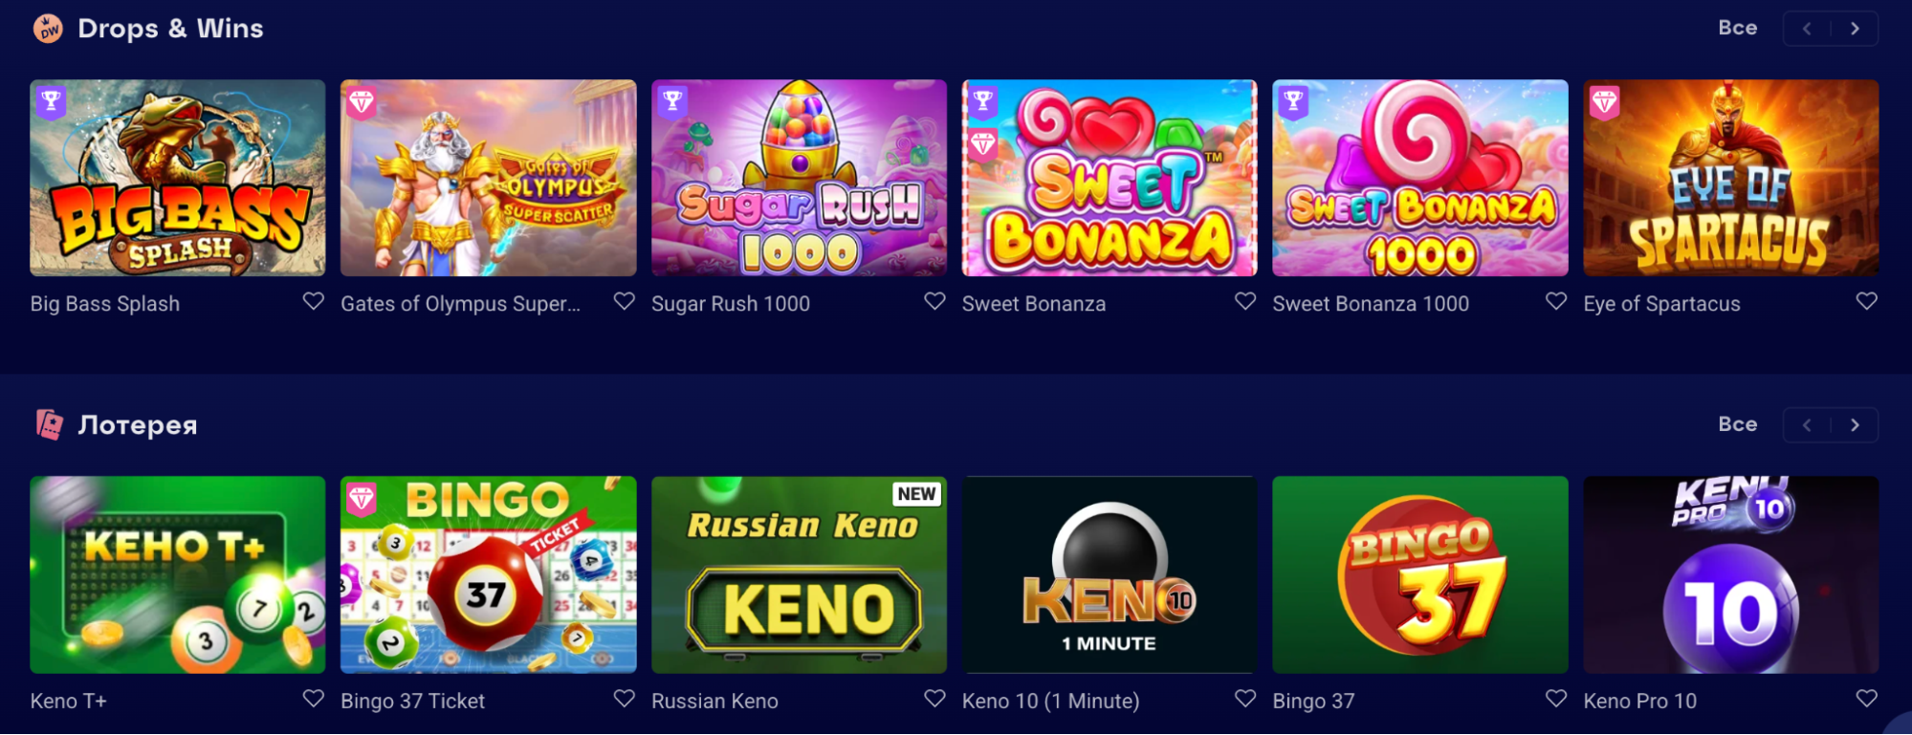Viewport: 1912px width, 735px height.
Task: Show next Drops & Wins games
Action: (1855, 29)
